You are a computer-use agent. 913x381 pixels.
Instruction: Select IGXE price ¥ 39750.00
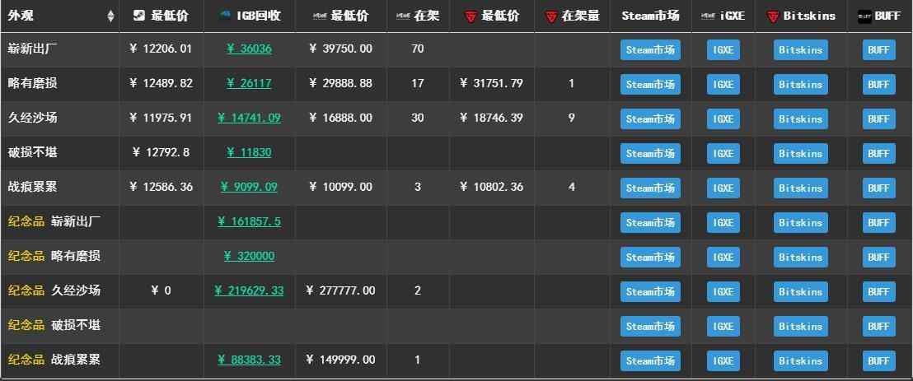click(x=340, y=49)
